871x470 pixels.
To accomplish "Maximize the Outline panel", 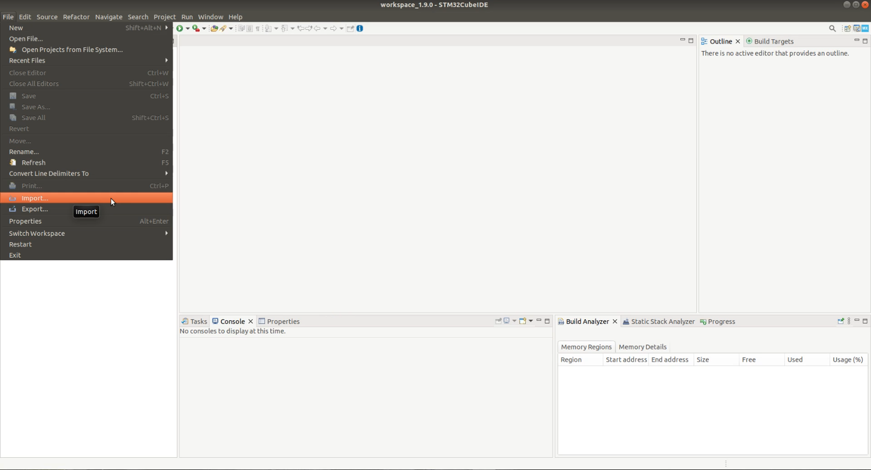I will (x=865, y=40).
